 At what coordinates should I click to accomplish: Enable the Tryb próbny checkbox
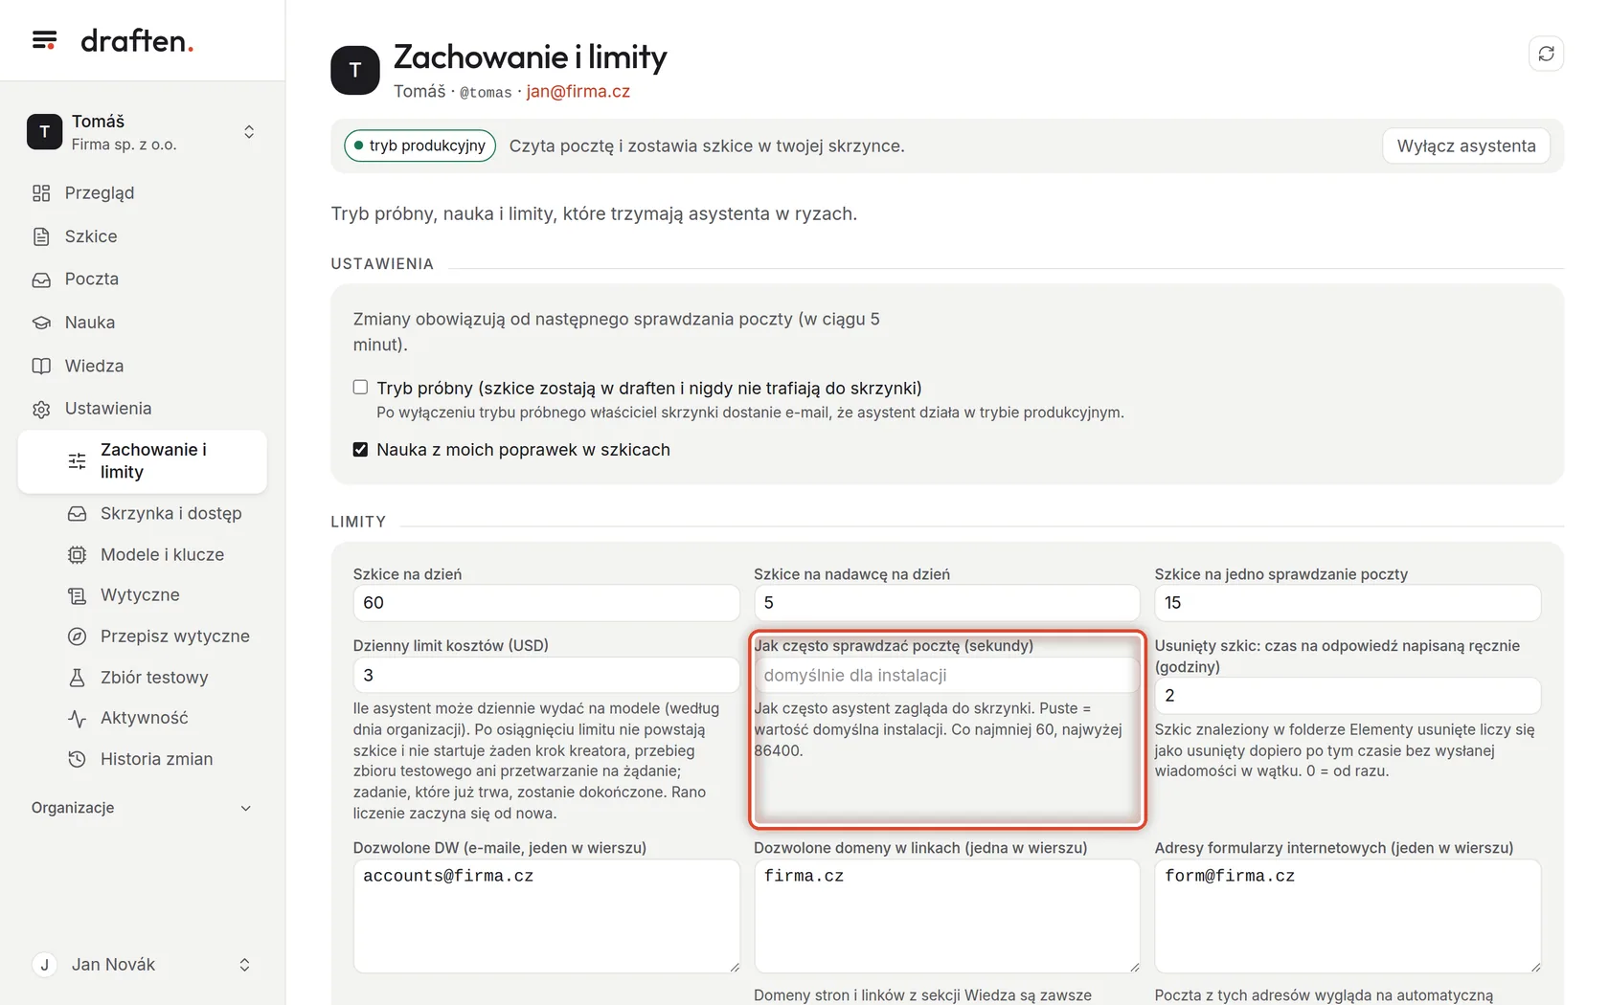pos(360,388)
